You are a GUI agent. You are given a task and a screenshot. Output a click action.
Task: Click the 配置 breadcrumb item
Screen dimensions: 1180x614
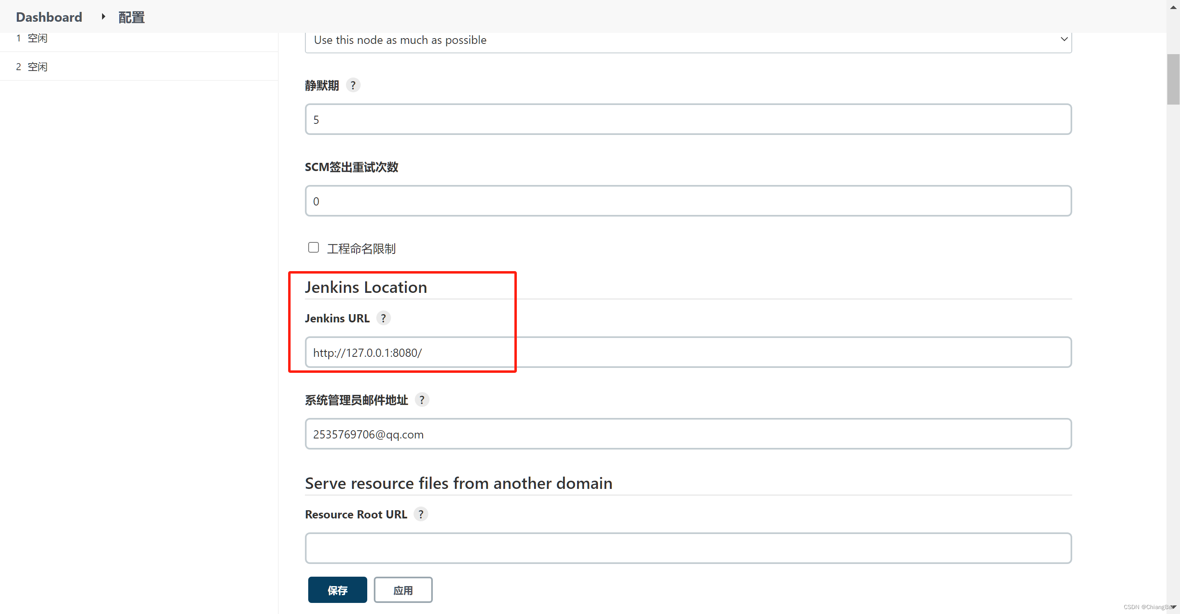pyautogui.click(x=132, y=17)
